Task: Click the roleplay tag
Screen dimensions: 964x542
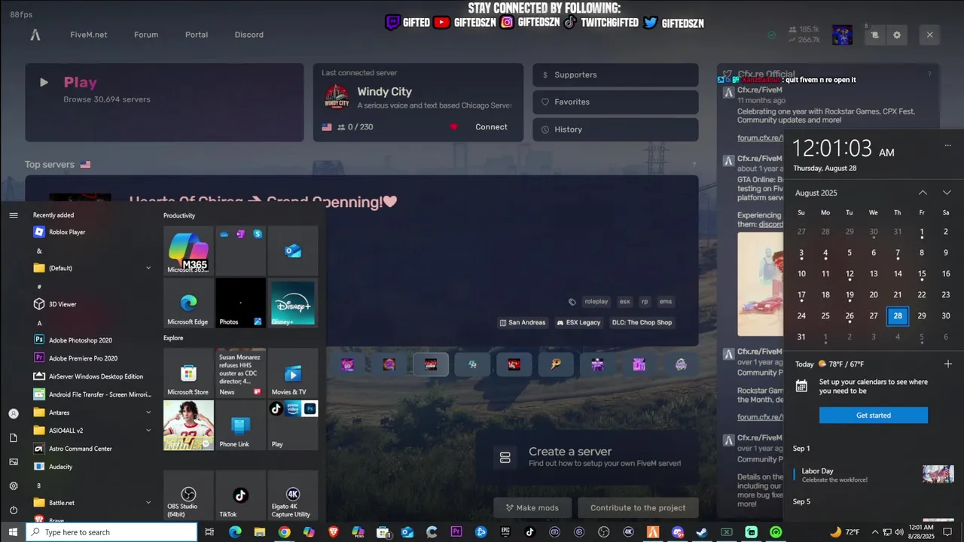Action: point(596,302)
